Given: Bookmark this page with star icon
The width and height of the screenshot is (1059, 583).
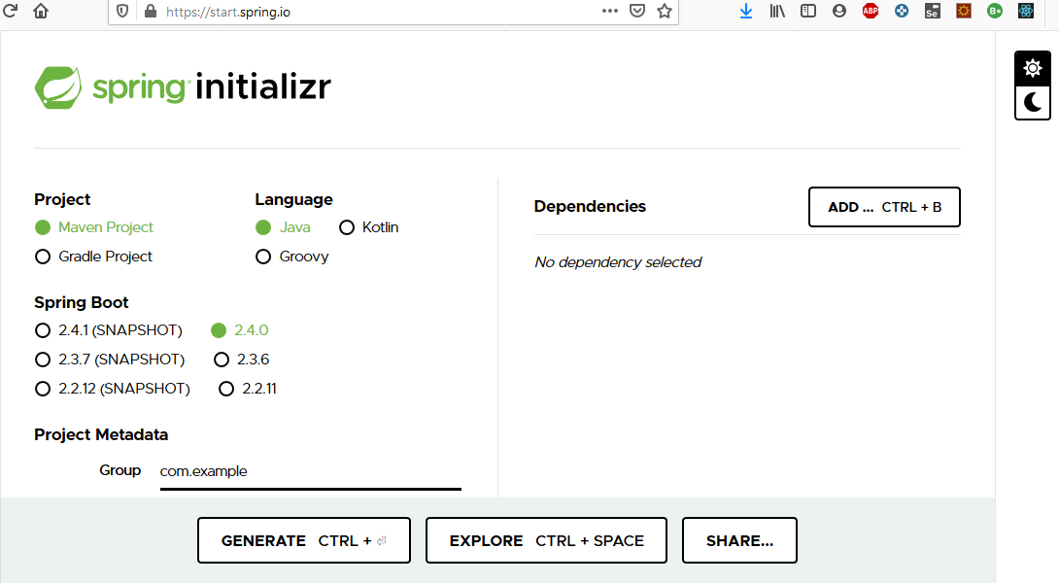Looking at the screenshot, I should 665,11.
